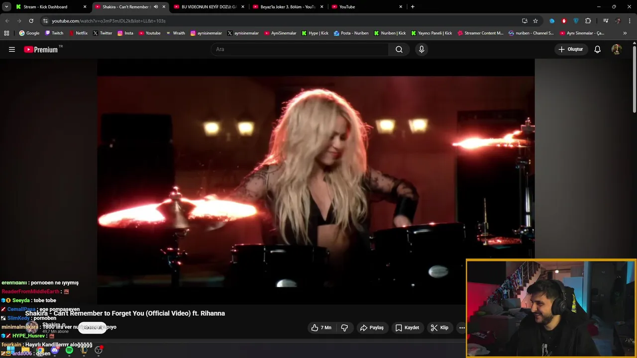
Task: Open File Explorer from the taskbar
Action: [x=25, y=350]
